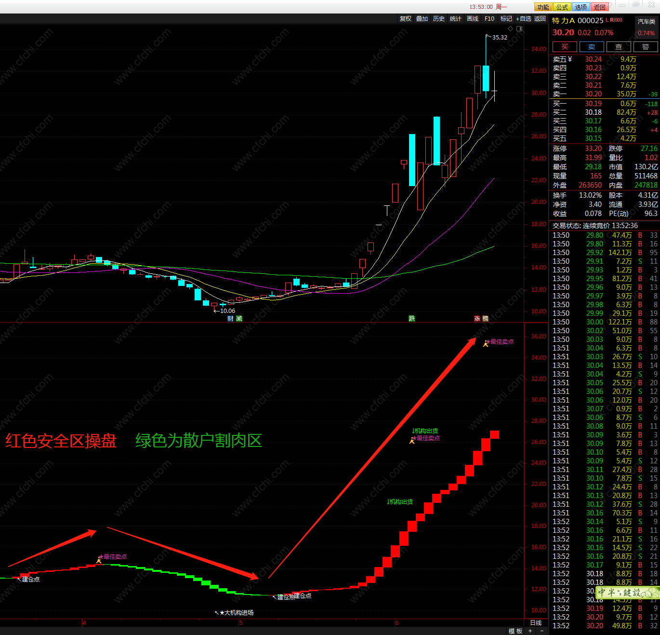Toggle the side panel icon above chart
Image resolution: width=660 pixels, height=635 pixels.
[519, 28]
